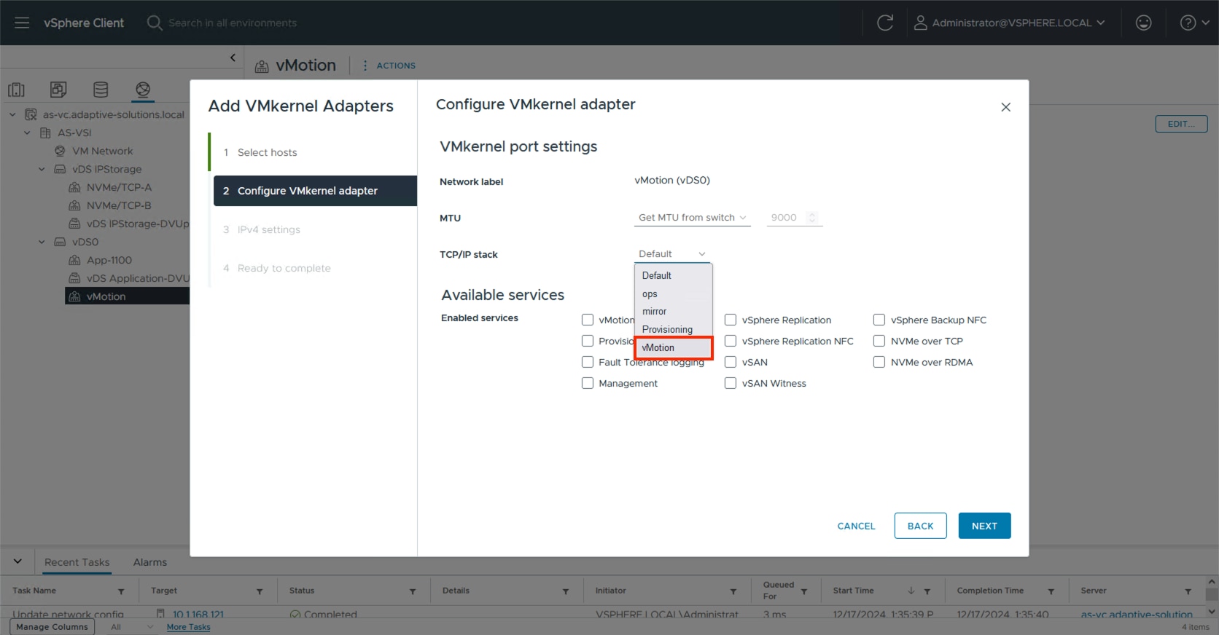1219x635 pixels.
Task: Filter the Queued For column
Action: [x=804, y=591]
